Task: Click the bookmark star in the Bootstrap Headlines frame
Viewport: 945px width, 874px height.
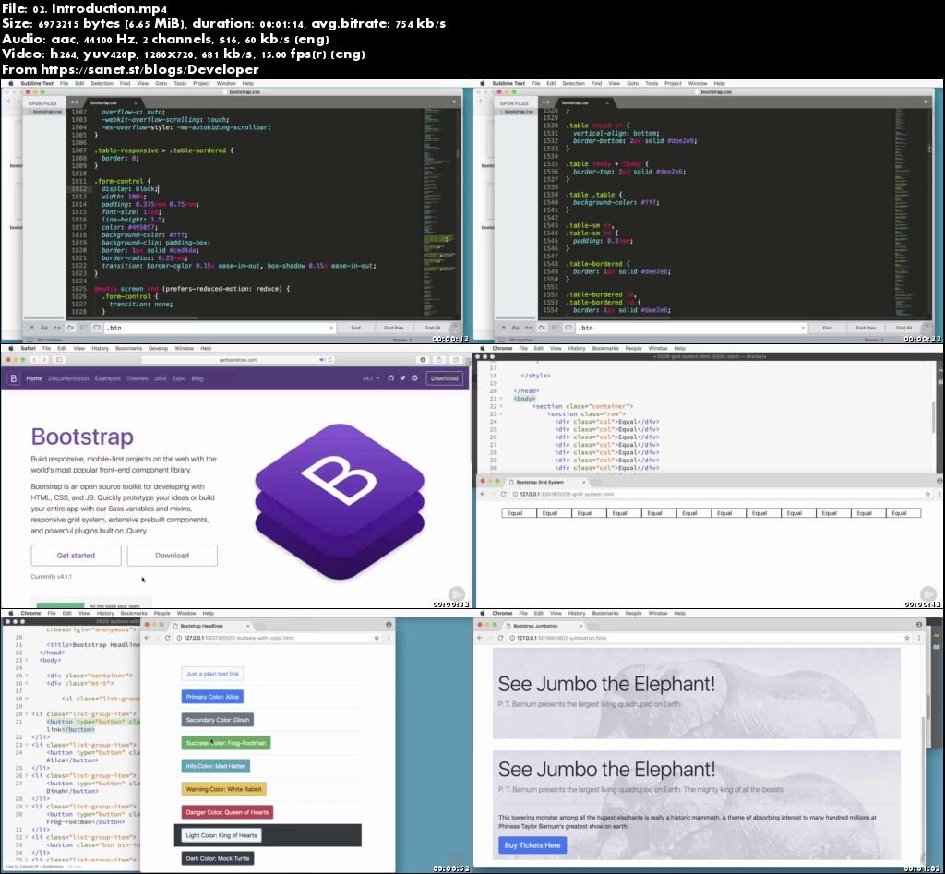Action: tap(377, 638)
